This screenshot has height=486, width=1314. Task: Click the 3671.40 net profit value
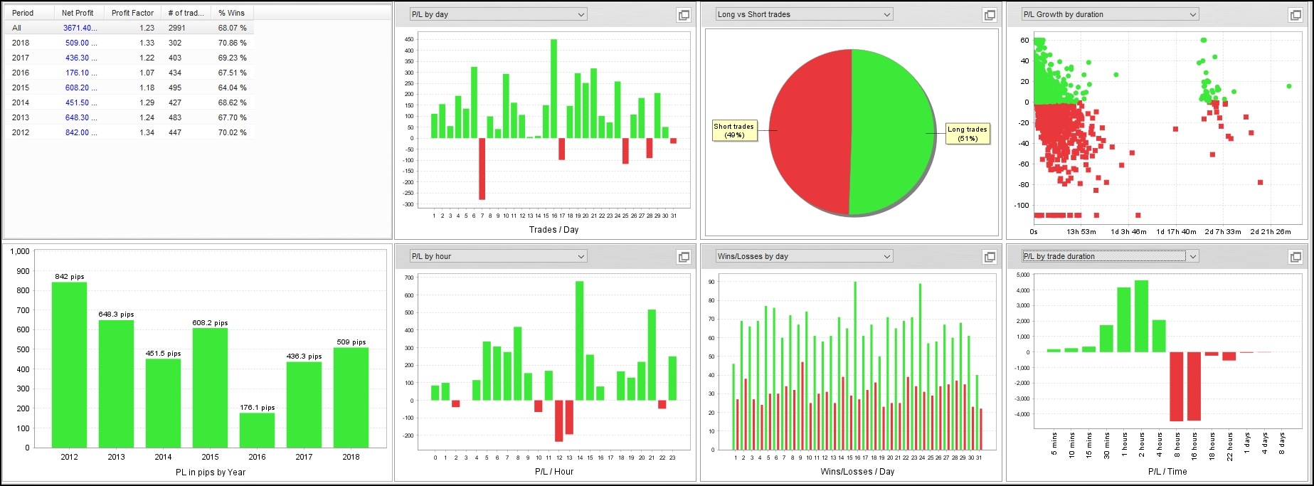coord(78,28)
